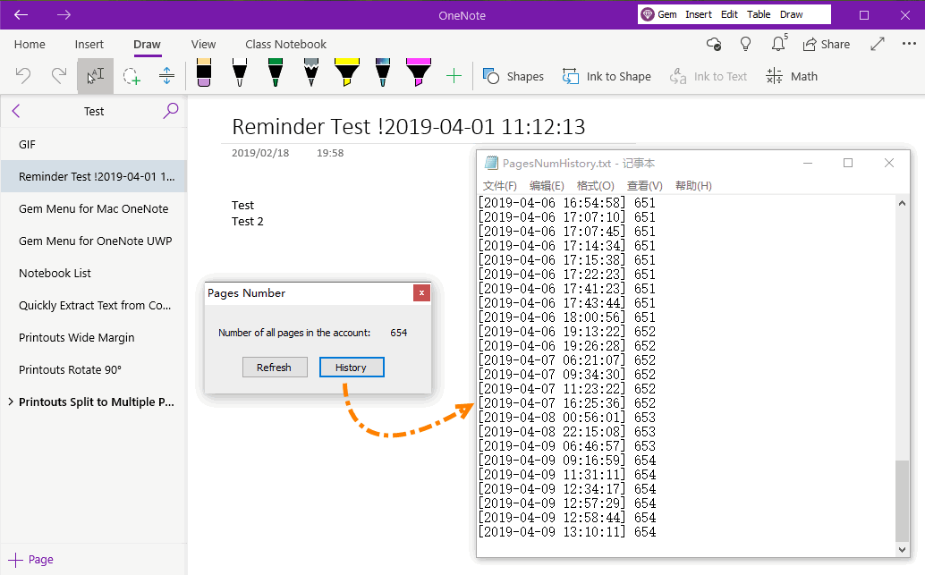The width and height of the screenshot is (925, 575).
Task: Open the Notebook List page
Action: pos(94,273)
